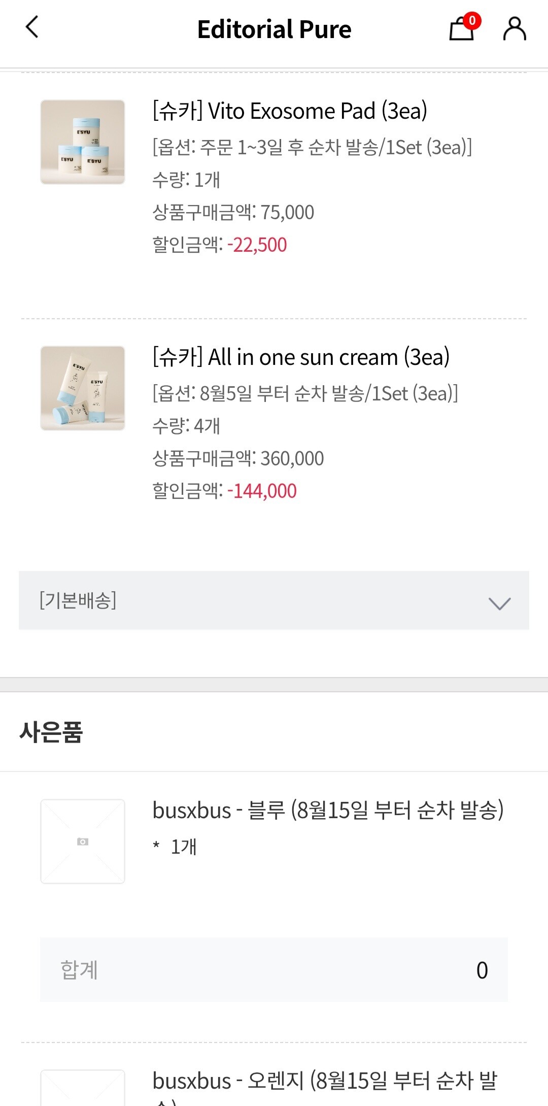548x1106 pixels.
Task: Tap the red cart count badge
Action: (472, 20)
